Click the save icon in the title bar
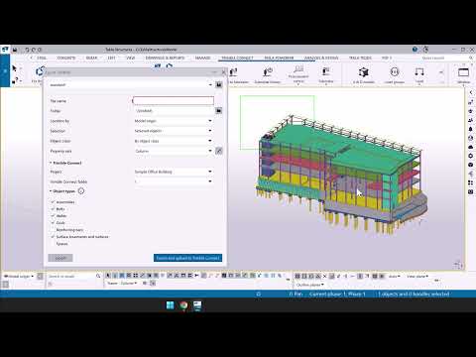The height and width of the screenshot is (357, 476). click(15, 50)
